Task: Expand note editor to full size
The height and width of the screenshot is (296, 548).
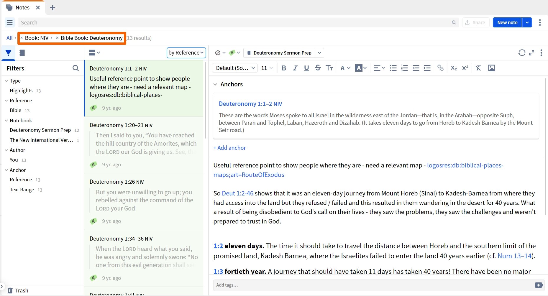Action: pyautogui.click(x=531, y=53)
